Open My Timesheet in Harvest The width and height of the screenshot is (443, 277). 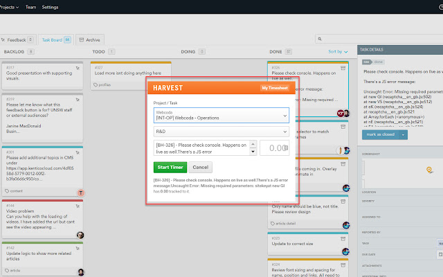click(275, 88)
